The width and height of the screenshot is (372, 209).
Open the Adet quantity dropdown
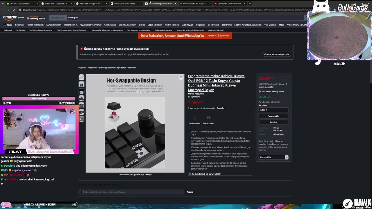pyautogui.click(x=273, y=110)
